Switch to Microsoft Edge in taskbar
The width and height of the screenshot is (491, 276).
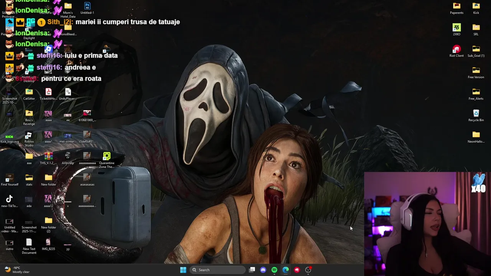286,270
